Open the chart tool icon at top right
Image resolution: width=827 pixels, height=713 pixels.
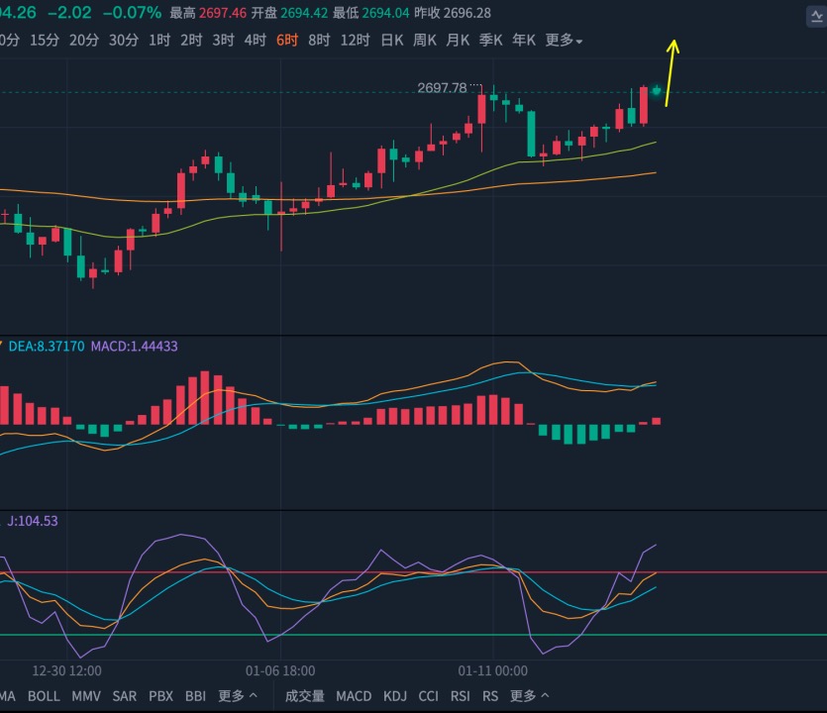pos(816,17)
